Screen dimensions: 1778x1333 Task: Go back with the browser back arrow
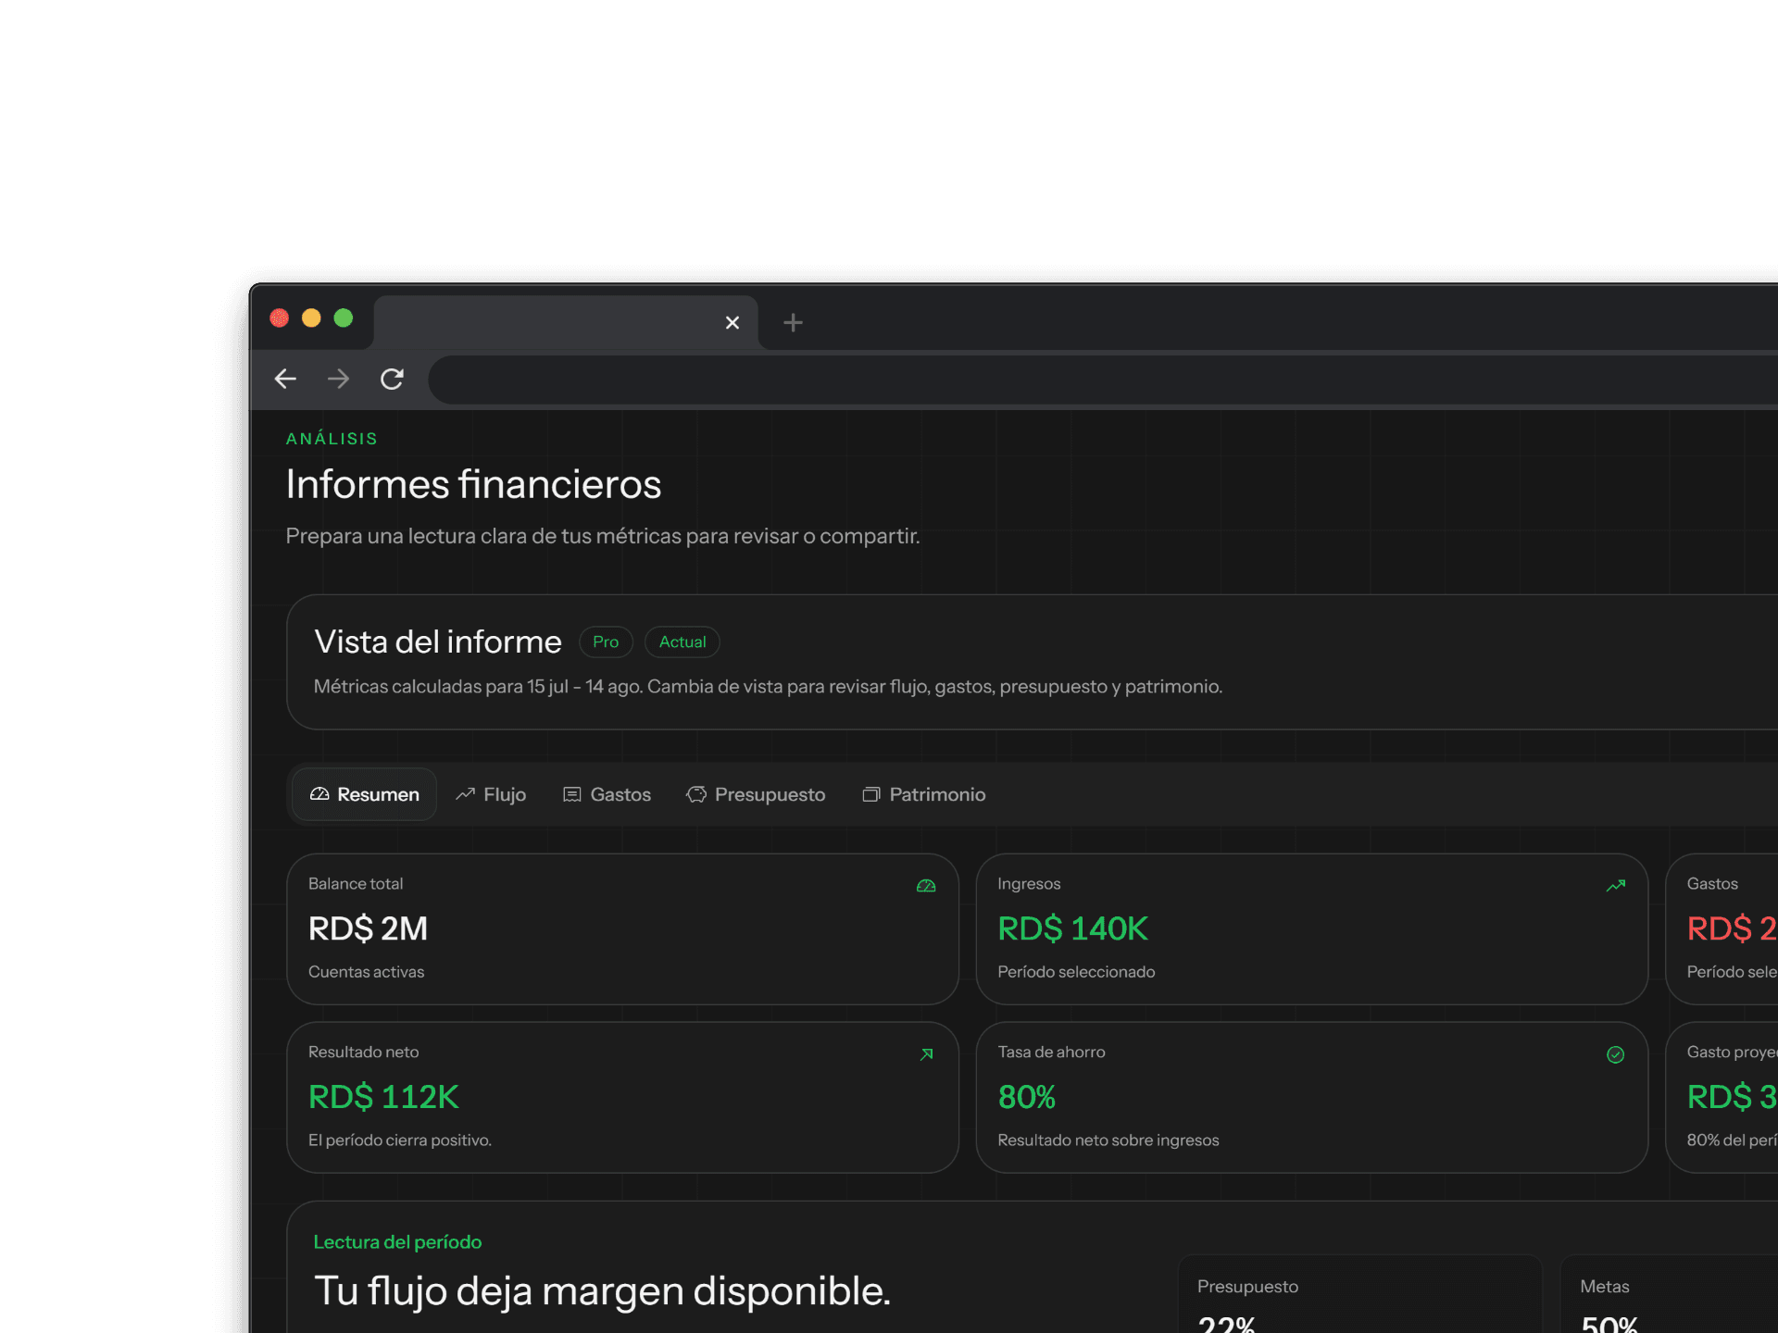pyautogui.click(x=285, y=379)
